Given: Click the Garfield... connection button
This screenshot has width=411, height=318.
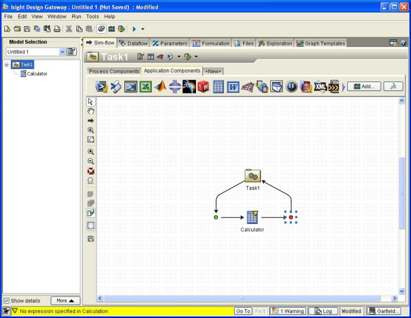Looking at the screenshot, I should (x=384, y=311).
